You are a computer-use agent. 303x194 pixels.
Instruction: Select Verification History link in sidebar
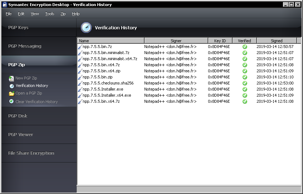click(32, 86)
